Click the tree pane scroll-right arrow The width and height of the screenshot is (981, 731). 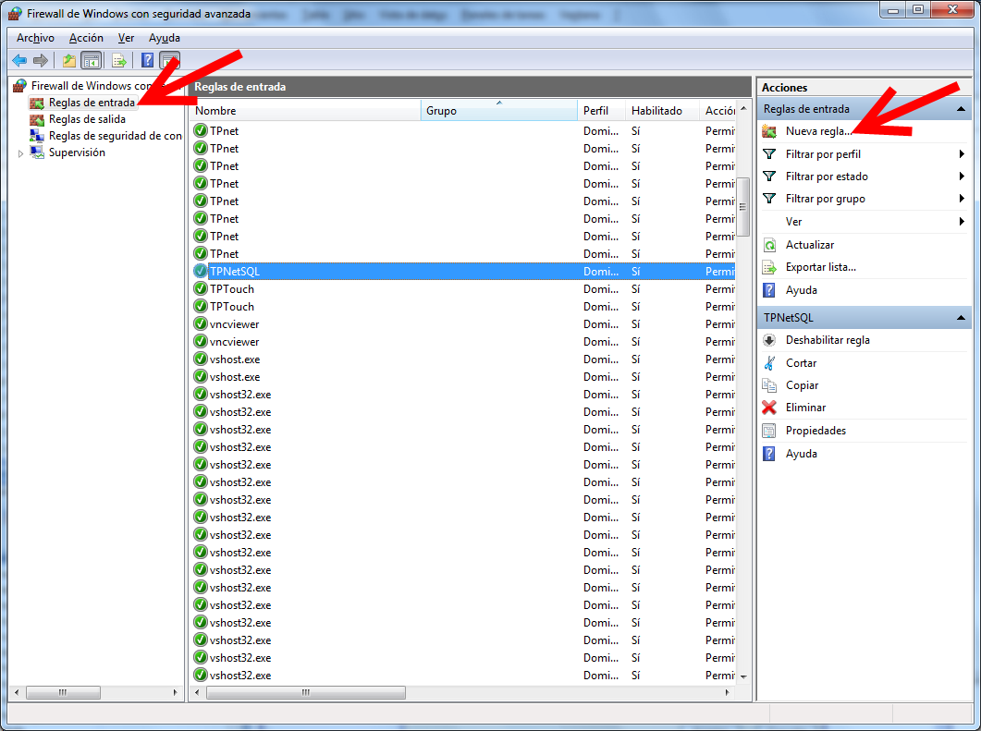pyautogui.click(x=175, y=693)
